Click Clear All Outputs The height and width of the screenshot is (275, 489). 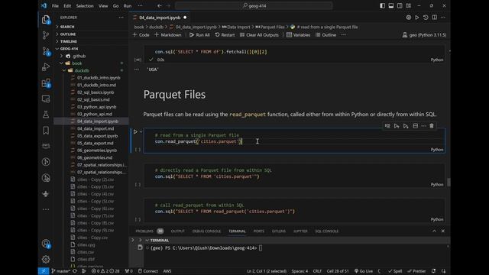point(259,35)
